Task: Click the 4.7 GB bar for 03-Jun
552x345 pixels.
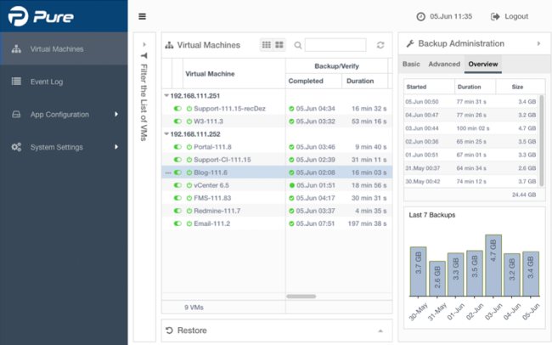Action: pyautogui.click(x=493, y=265)
